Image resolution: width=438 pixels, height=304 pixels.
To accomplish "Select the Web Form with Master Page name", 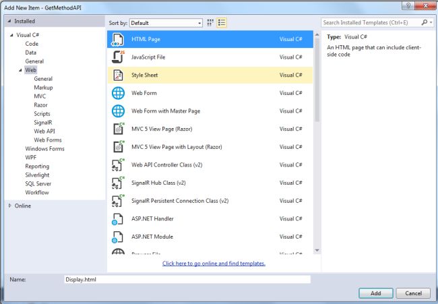I will tap(166, 111).
